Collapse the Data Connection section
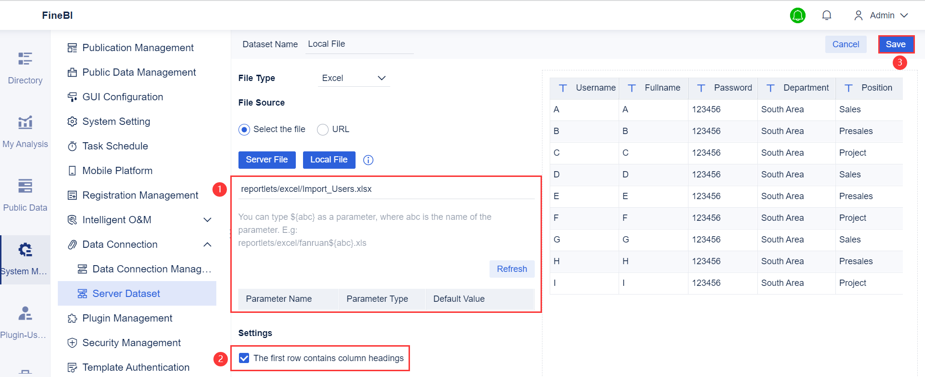Image resolution: width=925 pixels, height=377 pixels. click(x=208, y=244)
